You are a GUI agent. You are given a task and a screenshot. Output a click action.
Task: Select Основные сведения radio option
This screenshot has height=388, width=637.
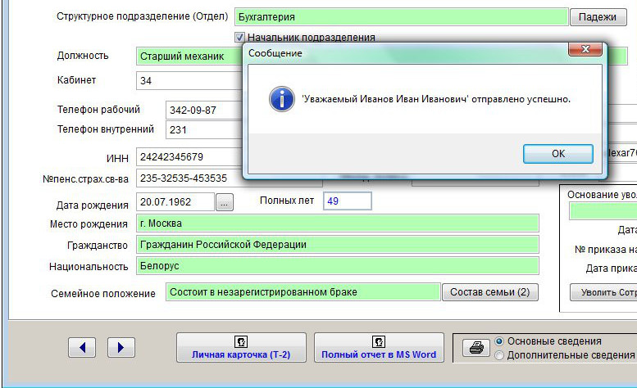[499, 341]
